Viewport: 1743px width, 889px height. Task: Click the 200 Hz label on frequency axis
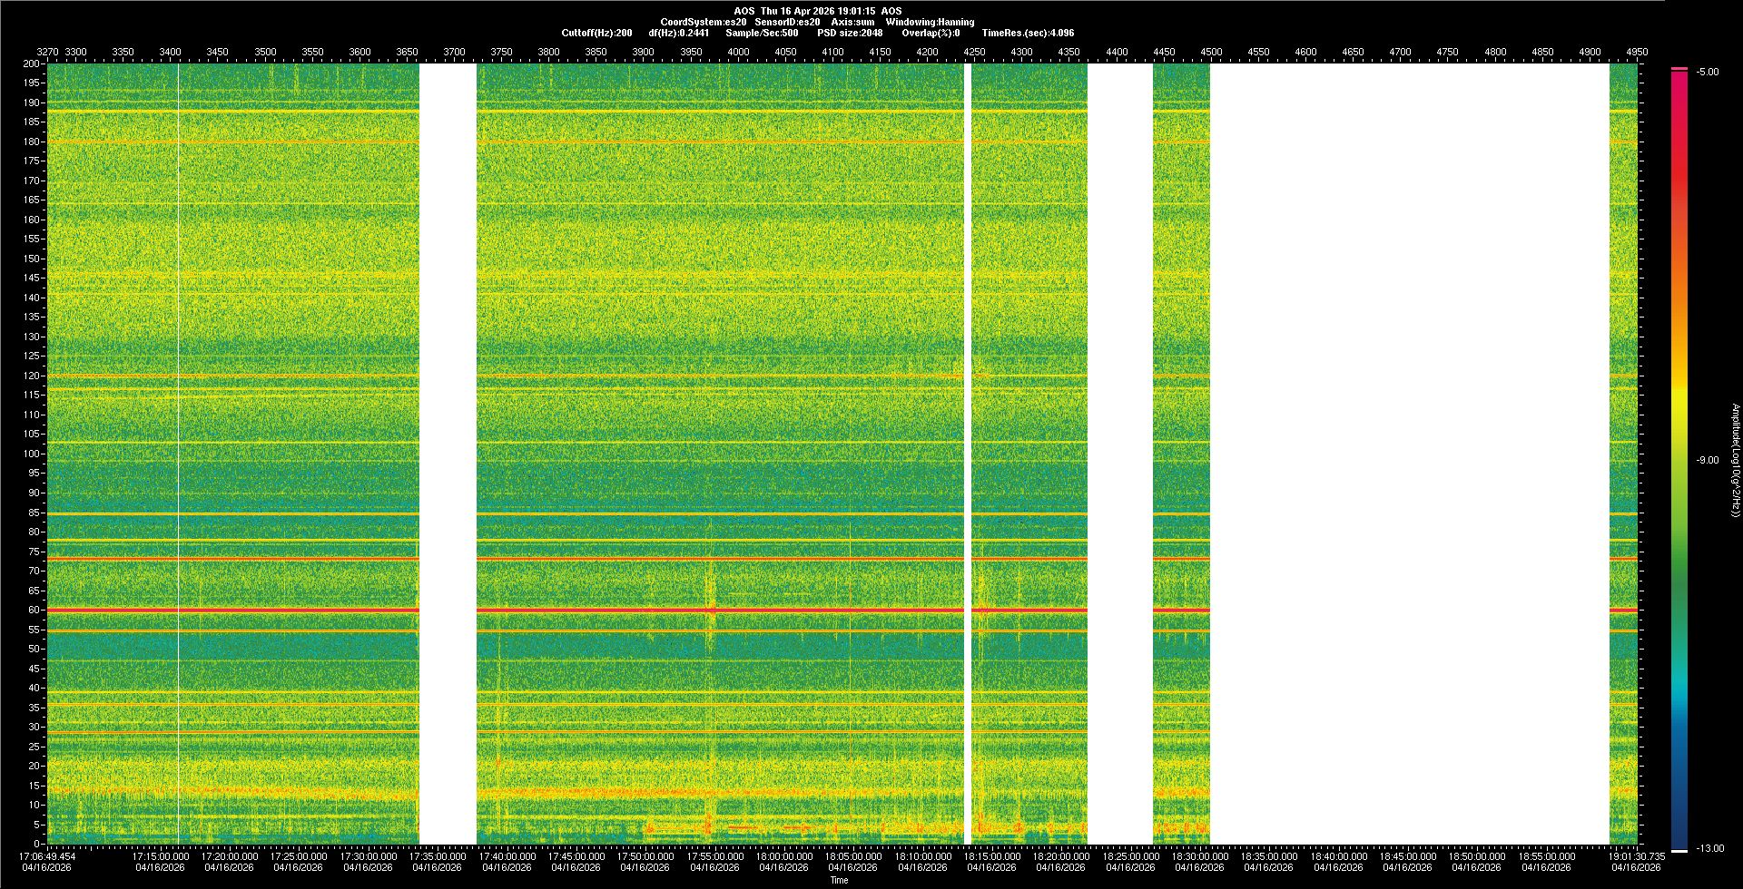pyautogui.click(x=32, y=63)
